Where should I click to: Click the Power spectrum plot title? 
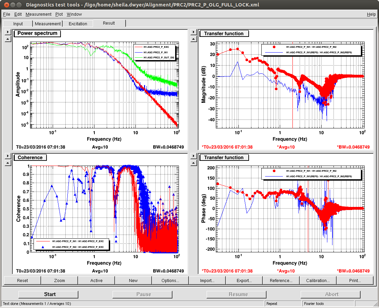[x=37, y=33]
